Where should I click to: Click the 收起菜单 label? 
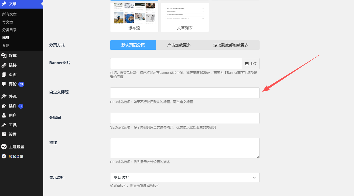point(16,156)
